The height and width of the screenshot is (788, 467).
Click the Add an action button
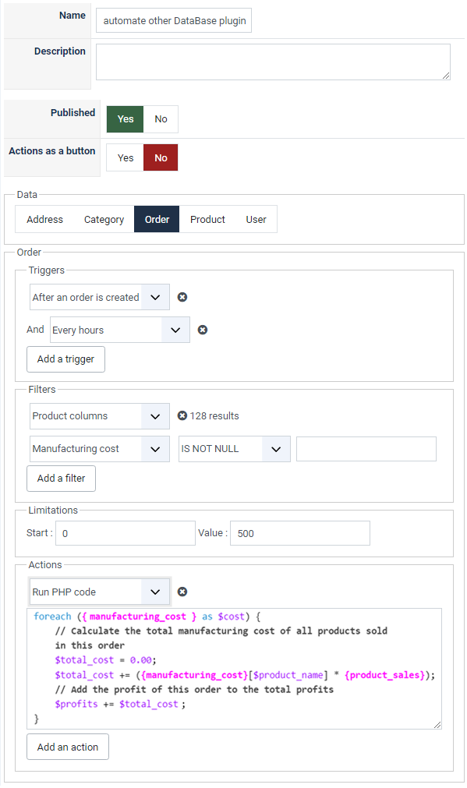click(x=68, y=747)
